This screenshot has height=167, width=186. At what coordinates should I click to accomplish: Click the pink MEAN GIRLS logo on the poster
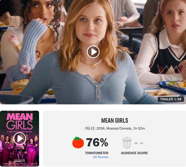click(20, 121)
